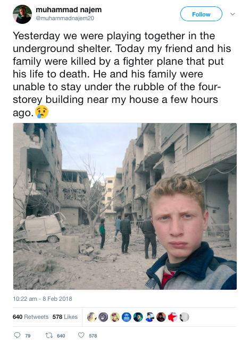Viewport: 250px width, 347px height.
Task: Click the 10:22 am - 8 Feb 2018 timestamp
Action: 43,299
